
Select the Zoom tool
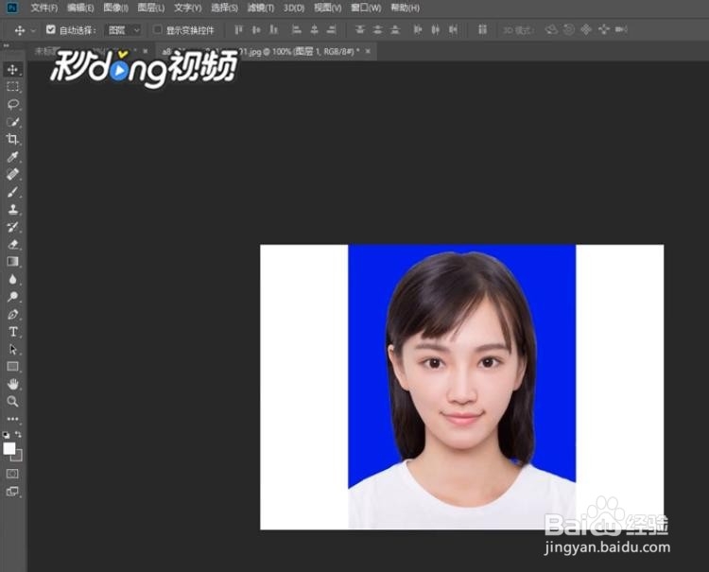pyautogui.click(x=12, y=402)
